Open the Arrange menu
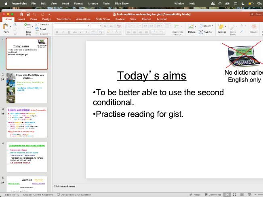The width and height of the screenshot is (263, 197). [x=222, y=29]
